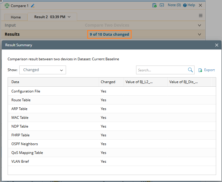Click the search magnifier icon

190,70
